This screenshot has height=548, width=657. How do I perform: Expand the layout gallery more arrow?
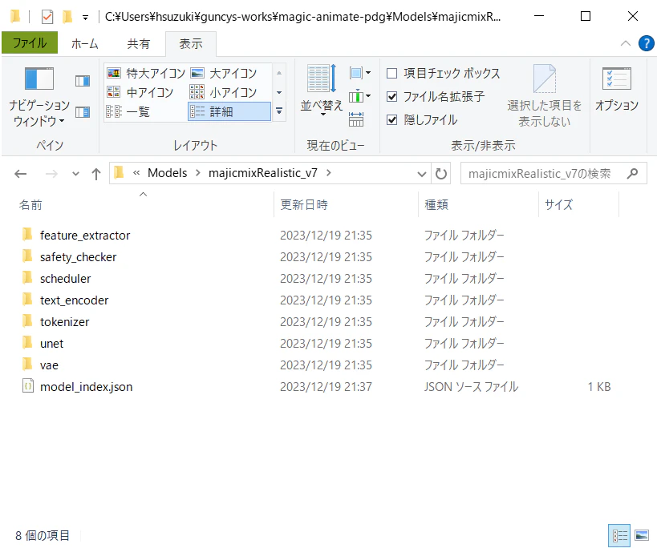pos(279,111)
